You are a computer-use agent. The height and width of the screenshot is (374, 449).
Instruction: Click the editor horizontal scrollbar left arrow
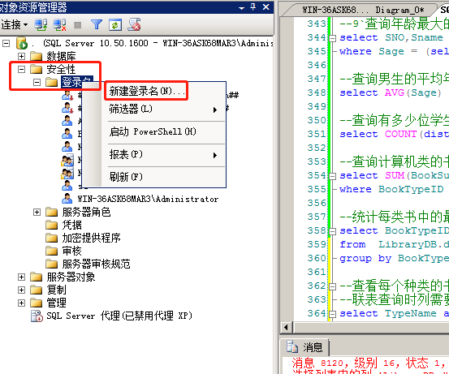click(x=287, y=327)
